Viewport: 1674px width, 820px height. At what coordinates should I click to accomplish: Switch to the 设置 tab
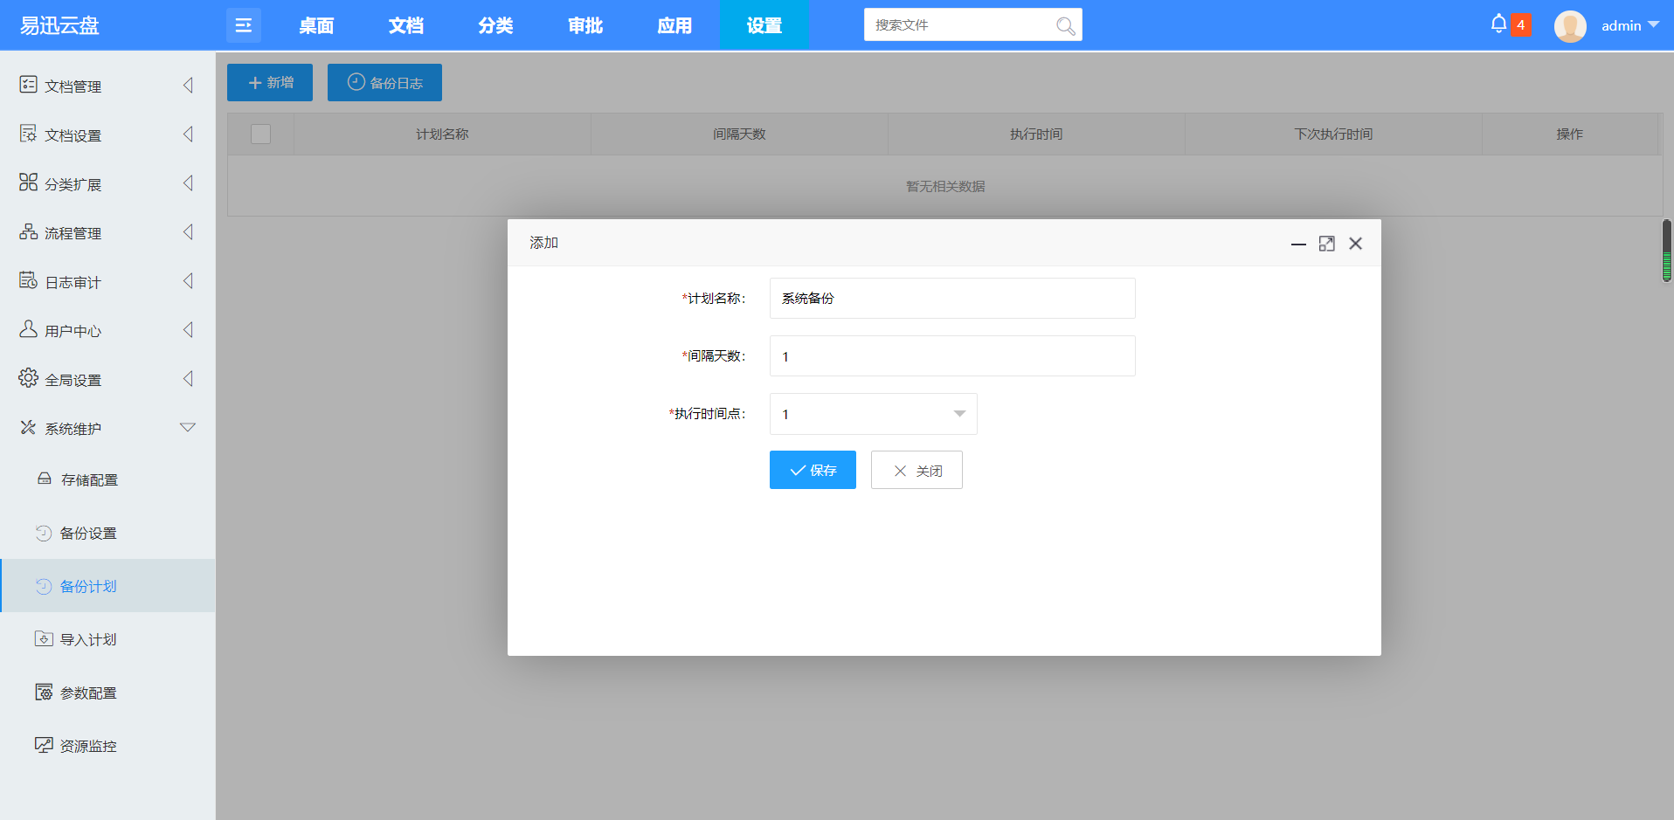pos(764,25)
